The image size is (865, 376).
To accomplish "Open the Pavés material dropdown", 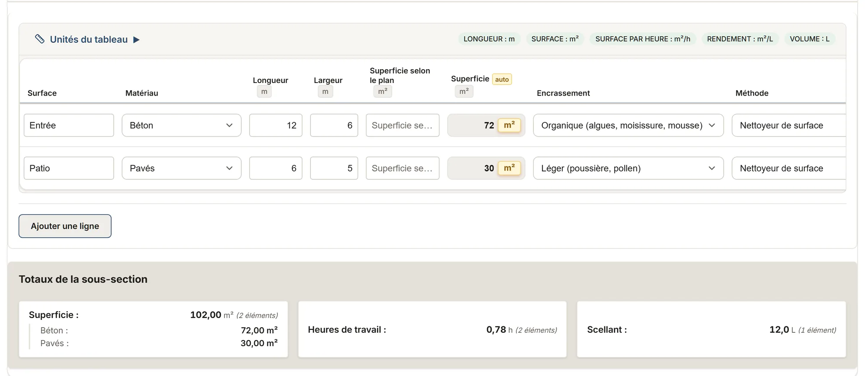I will [182, 168].
